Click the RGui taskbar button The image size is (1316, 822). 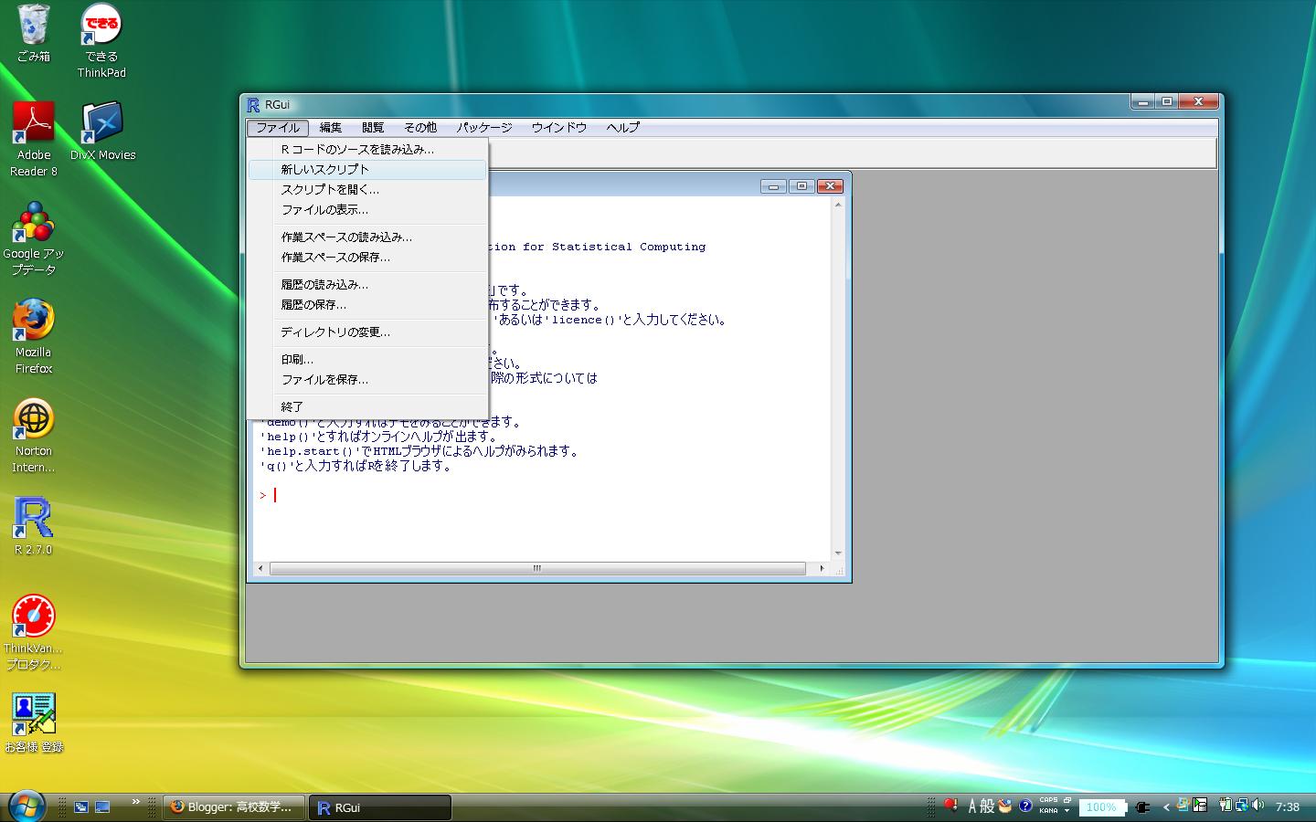pos(379,807)
